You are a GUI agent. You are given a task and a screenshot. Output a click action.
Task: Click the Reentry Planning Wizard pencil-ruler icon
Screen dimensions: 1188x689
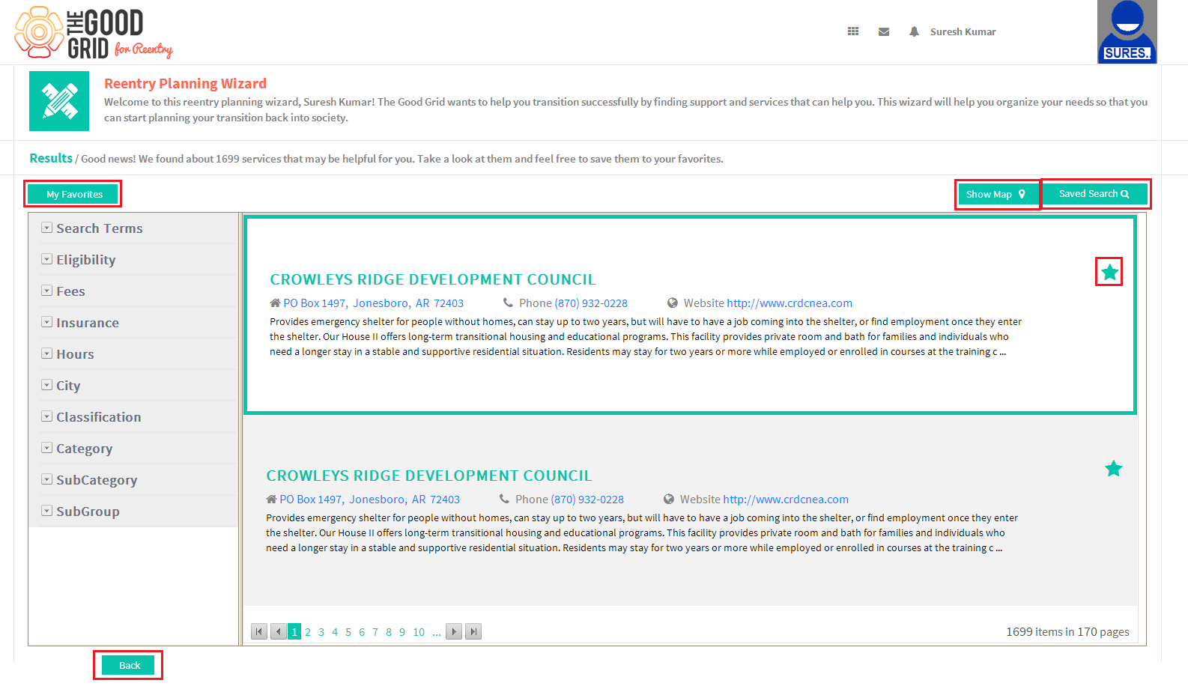pyautogui.click(x=59, y=101)
